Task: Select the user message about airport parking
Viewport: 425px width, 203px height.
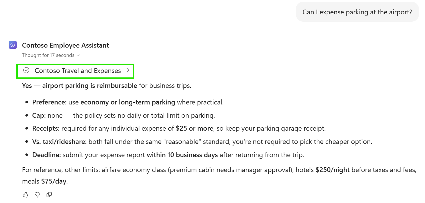Action: tap(357, 12)
